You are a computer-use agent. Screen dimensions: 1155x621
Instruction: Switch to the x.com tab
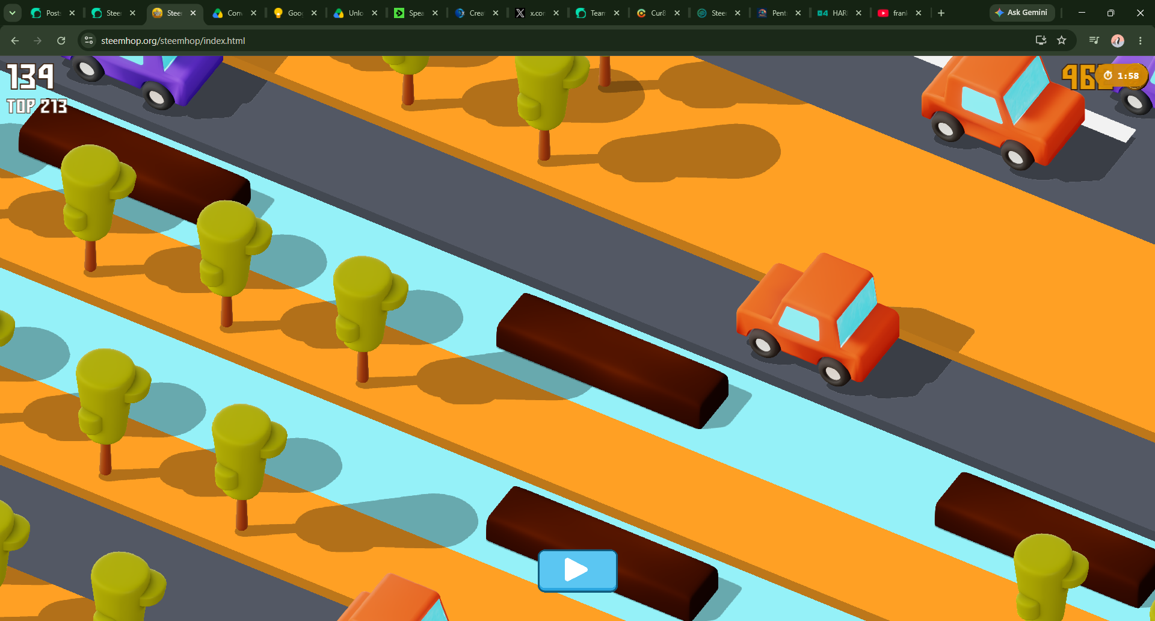click(x=537, y=13)
